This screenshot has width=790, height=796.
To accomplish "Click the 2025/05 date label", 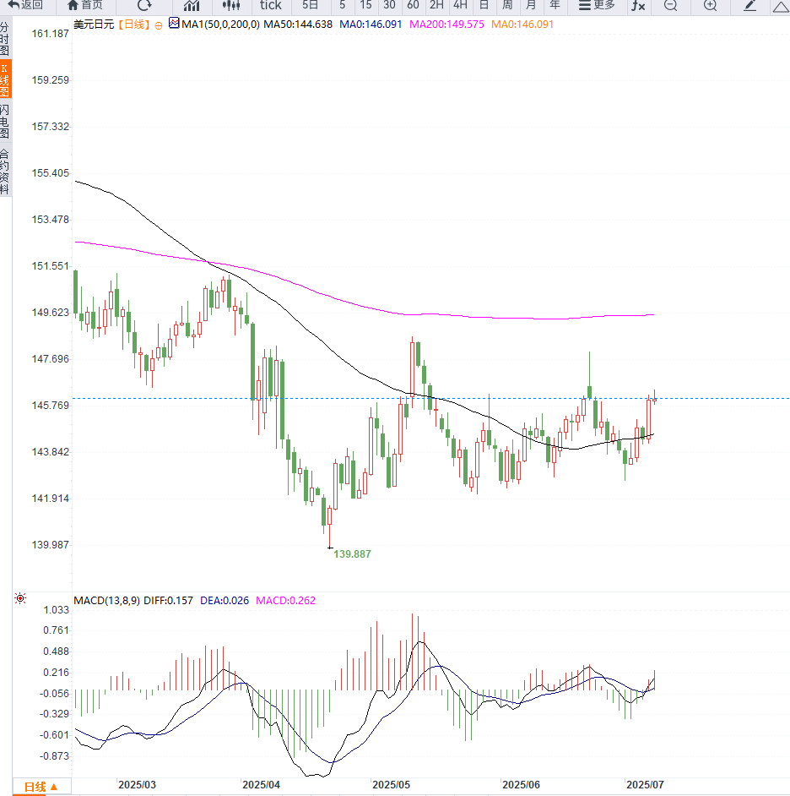I will coord(391,784).
